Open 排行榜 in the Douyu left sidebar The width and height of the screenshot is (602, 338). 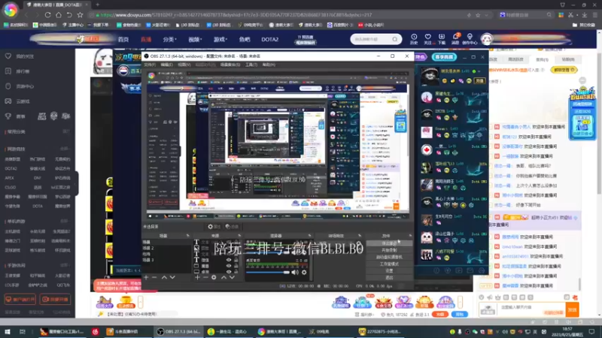pyautogui.click(x=18, y=71)
